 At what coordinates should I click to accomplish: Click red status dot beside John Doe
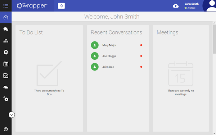(x=141, y=67)
